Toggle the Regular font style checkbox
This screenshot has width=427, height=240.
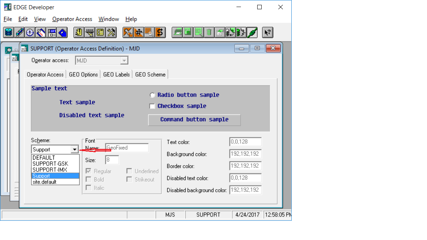click(88, 171)
